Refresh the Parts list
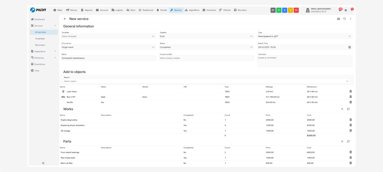 (348, 141)
